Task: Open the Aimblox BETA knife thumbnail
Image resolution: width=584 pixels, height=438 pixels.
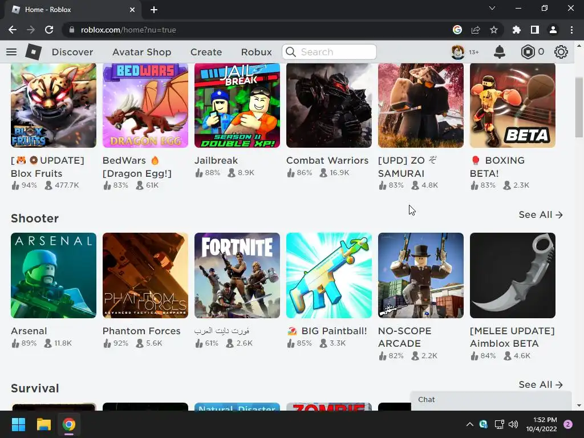Action: [513, 275]
